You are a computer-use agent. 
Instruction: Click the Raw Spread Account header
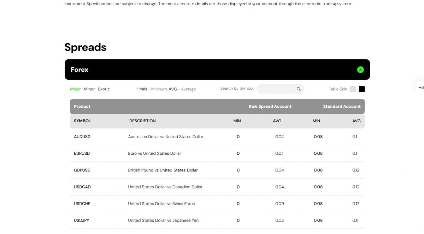(x=270, y=106)
